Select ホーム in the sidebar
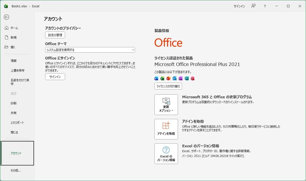 tap(14, 28)
